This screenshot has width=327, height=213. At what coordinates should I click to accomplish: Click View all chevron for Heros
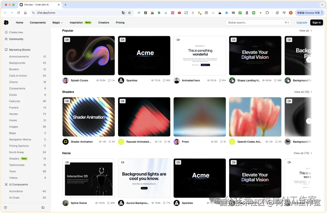click(311, 153)
